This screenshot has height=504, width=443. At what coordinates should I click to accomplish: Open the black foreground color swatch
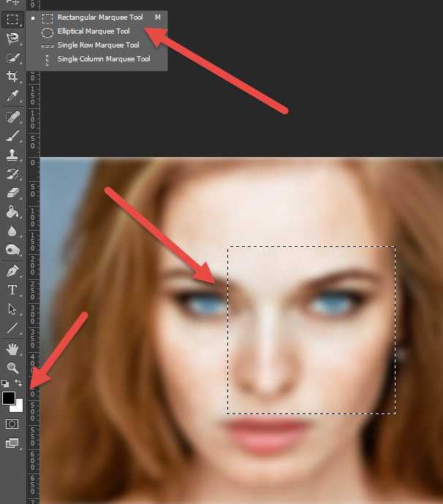click(8, 398)
